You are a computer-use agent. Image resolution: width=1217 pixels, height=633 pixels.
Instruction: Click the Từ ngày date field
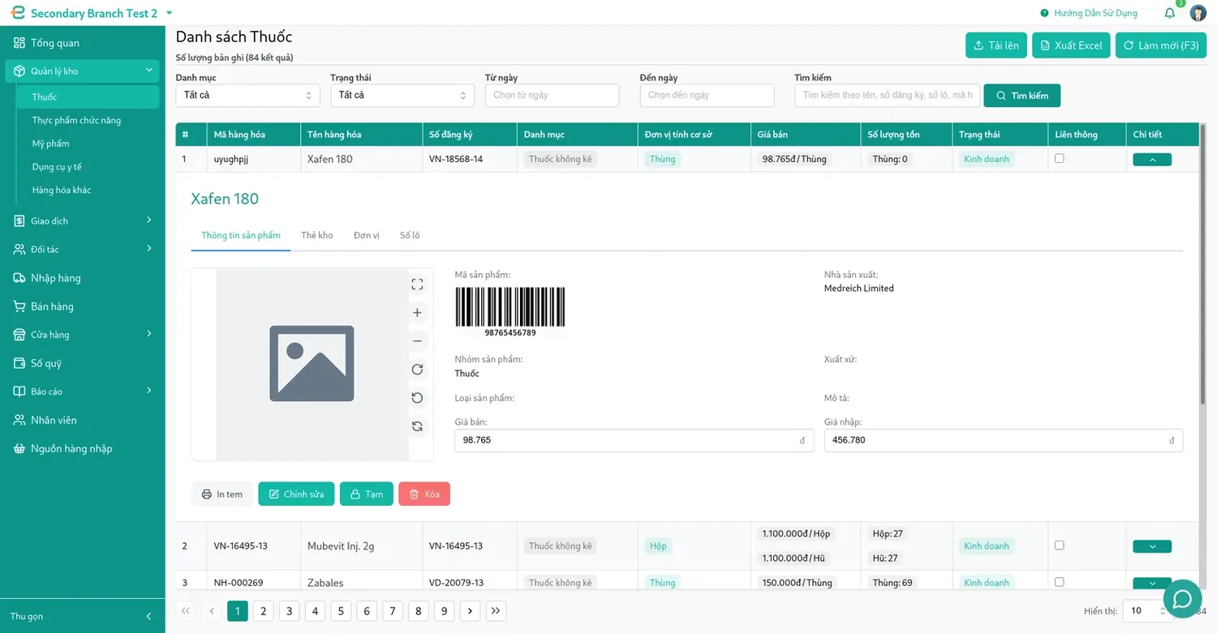(552, 95)
